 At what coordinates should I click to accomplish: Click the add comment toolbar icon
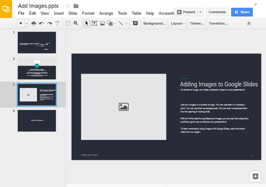135,23
